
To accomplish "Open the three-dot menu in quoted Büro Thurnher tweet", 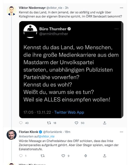I will (116, 29).
